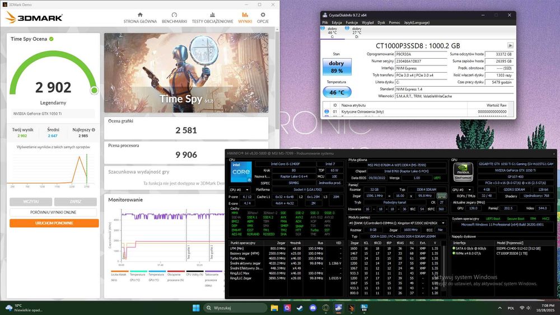This screenshot has width=560, height=315.
Task: Open Discord from taskbar
Action: coord(313,308)
